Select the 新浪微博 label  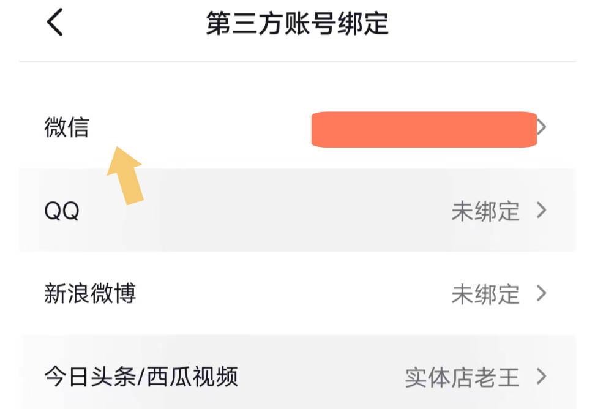tap(90, 294)
